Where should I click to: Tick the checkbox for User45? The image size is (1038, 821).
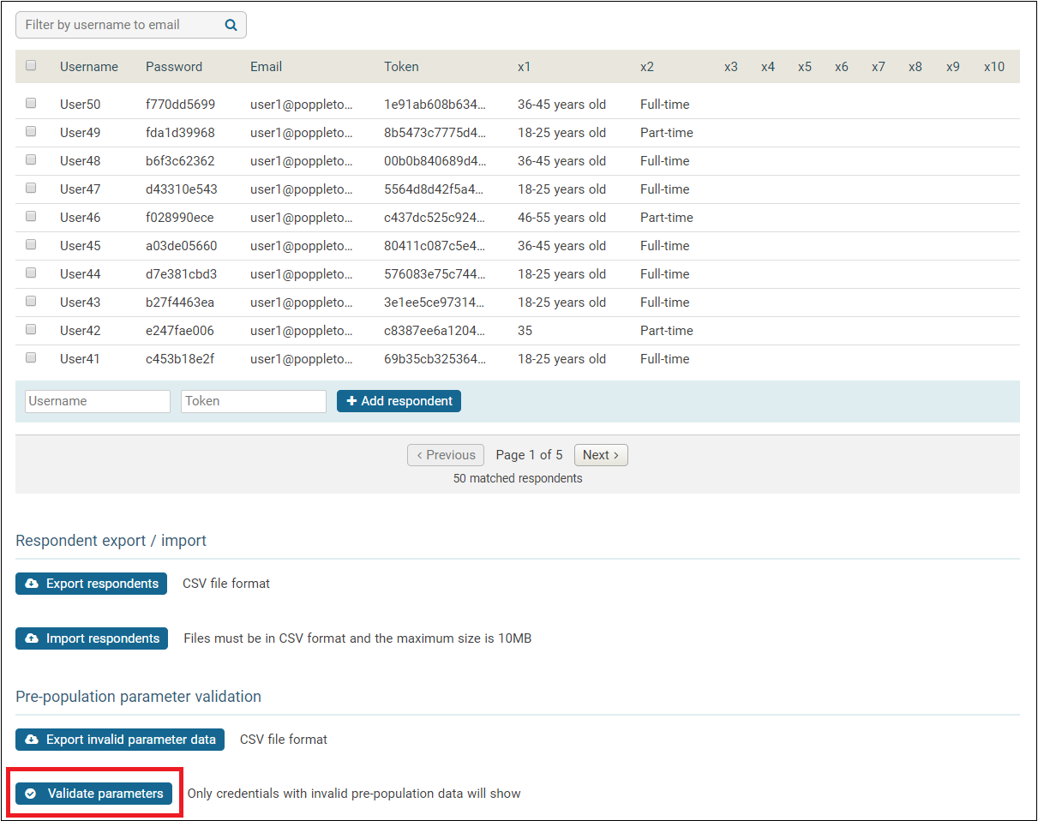(31, 244)
